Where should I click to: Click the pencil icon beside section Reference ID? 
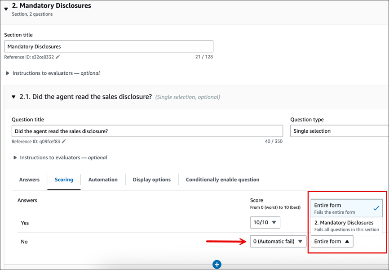58,57
